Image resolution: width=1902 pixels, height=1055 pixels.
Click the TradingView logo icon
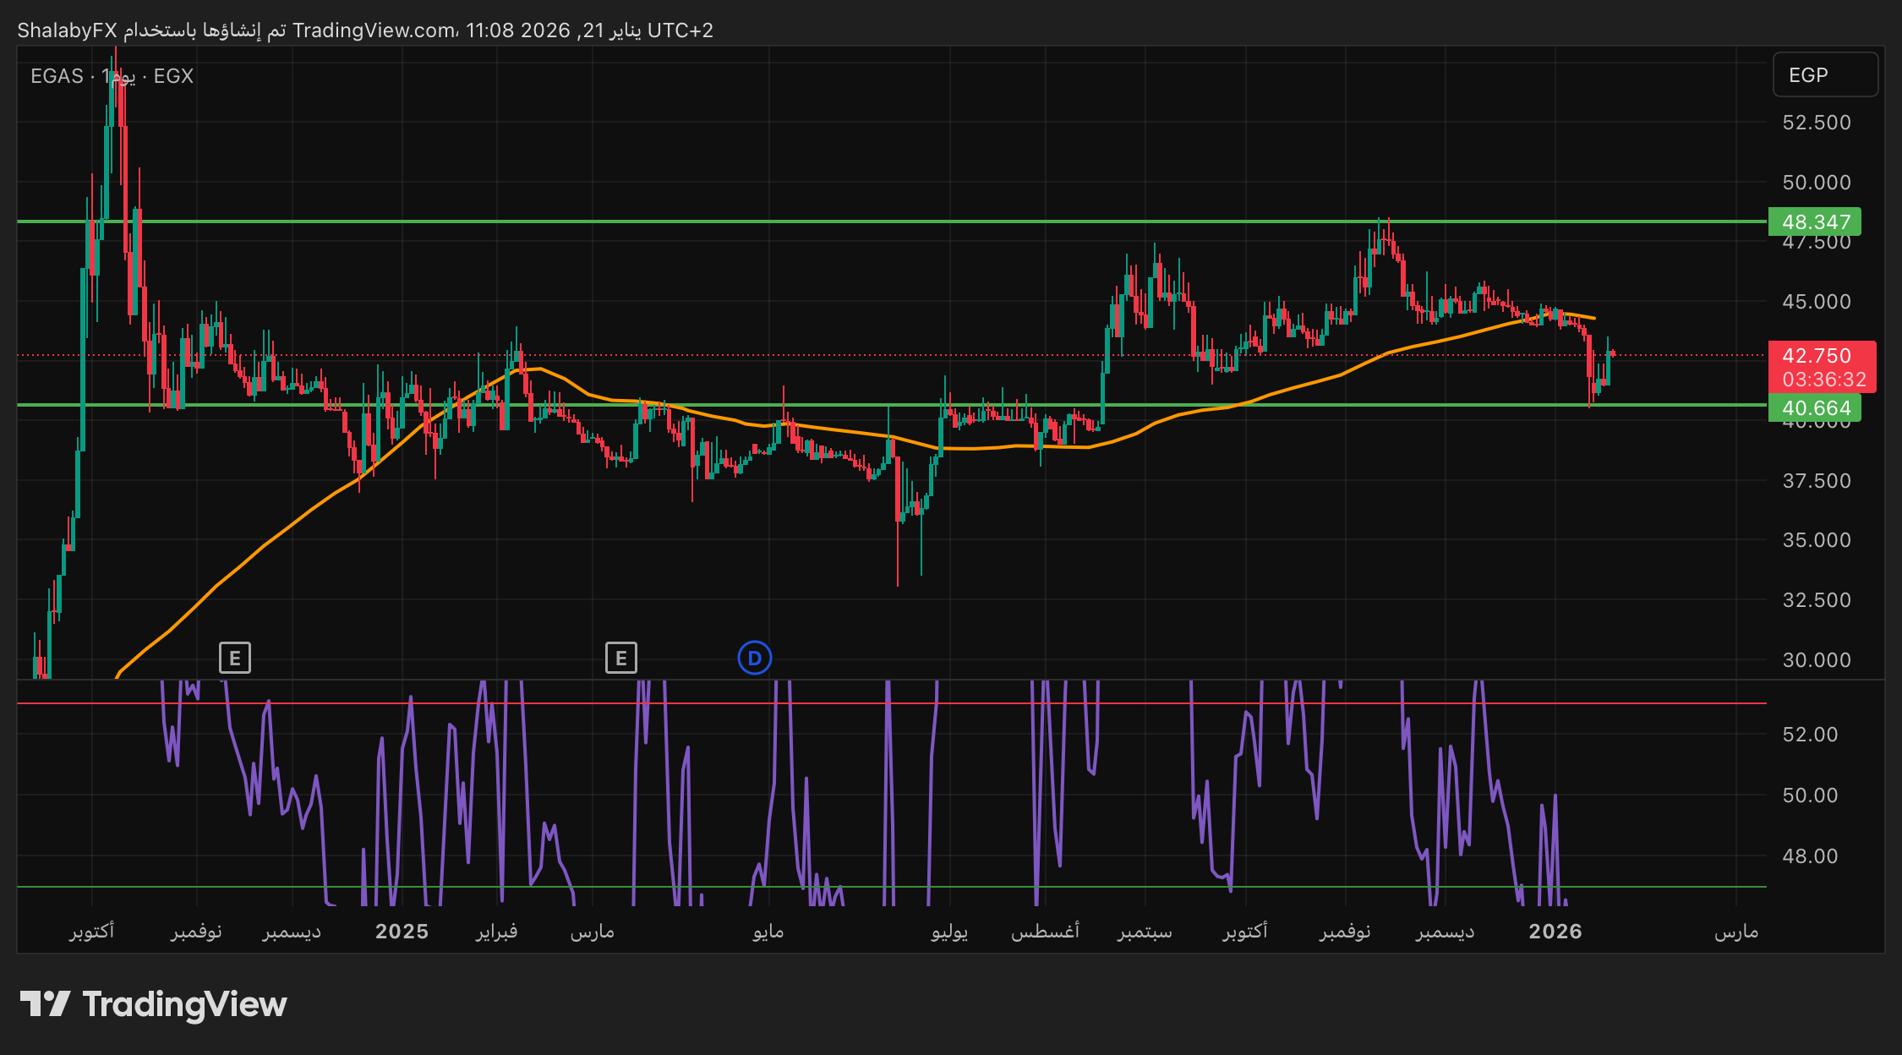(x=45, y=1004)
